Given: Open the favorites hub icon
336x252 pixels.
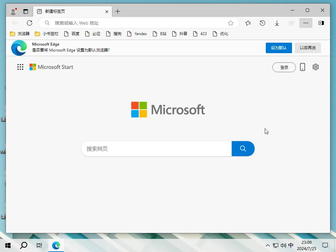Looking at the screenshot, I should pos(248,23).
